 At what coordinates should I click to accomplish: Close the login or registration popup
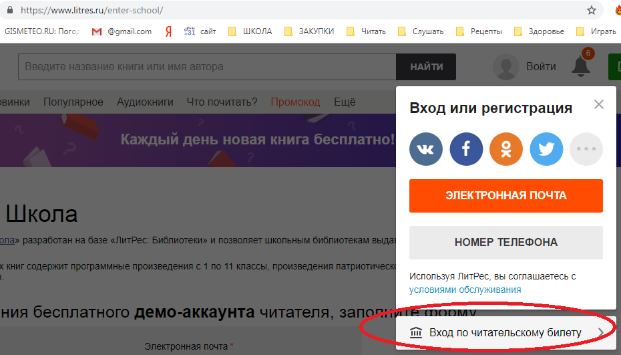pyautogui.click(x=599, y=104)
